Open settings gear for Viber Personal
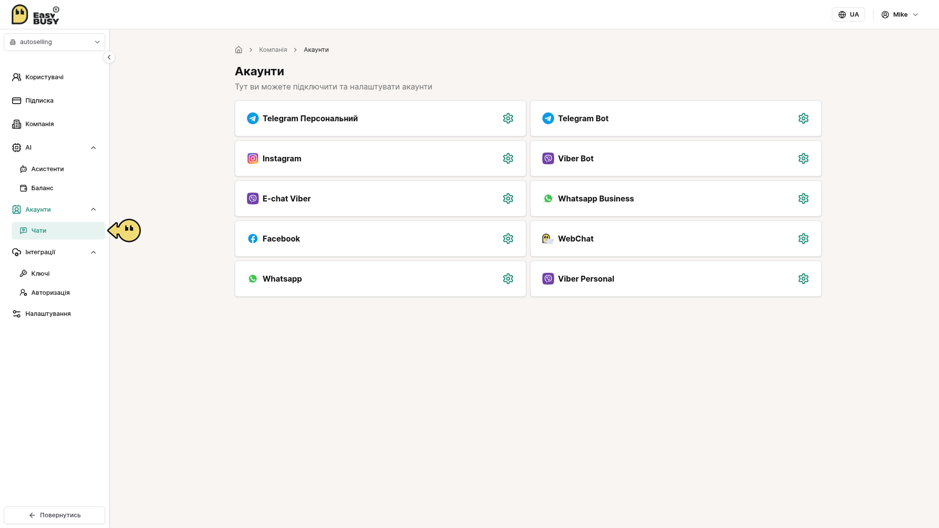939x528 pixels. click(x=804, y=279)
